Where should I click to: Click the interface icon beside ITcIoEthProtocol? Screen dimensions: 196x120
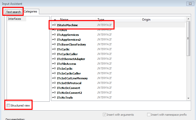click(x=54, y=83)
